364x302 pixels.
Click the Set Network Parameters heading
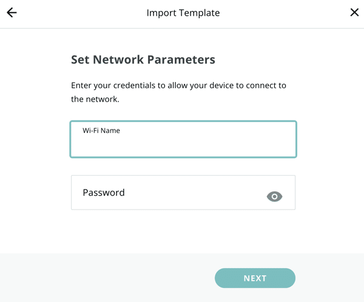click(x=143, y=60)
